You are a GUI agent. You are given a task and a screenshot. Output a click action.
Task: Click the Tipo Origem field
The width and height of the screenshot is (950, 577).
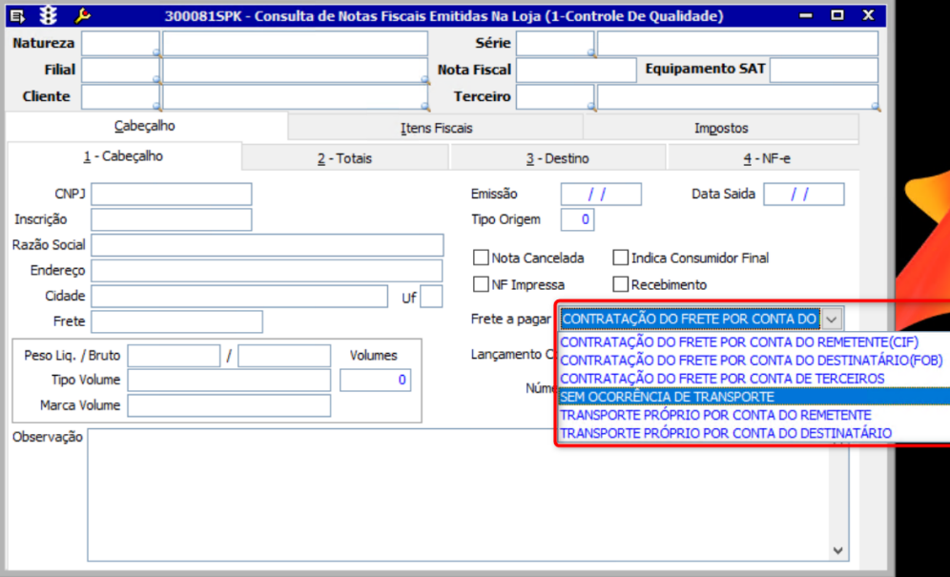[x=577, y=219]
